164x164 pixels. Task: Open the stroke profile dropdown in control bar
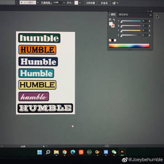[38, 3]
